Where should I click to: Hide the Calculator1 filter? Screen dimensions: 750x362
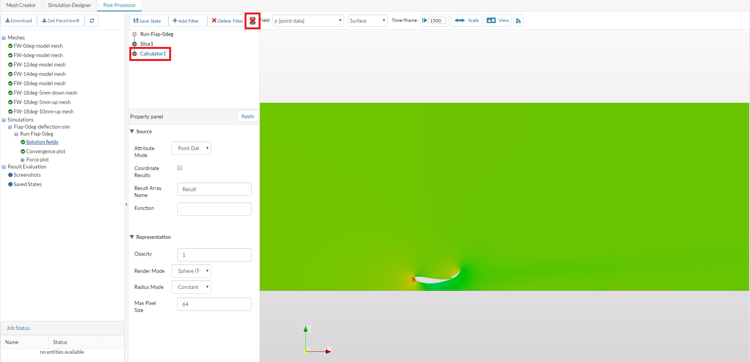[x=134, y=54]
